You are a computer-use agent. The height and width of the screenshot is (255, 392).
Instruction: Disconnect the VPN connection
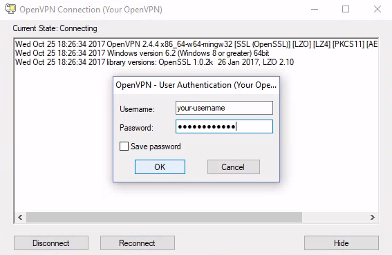(x=51, y=243)
